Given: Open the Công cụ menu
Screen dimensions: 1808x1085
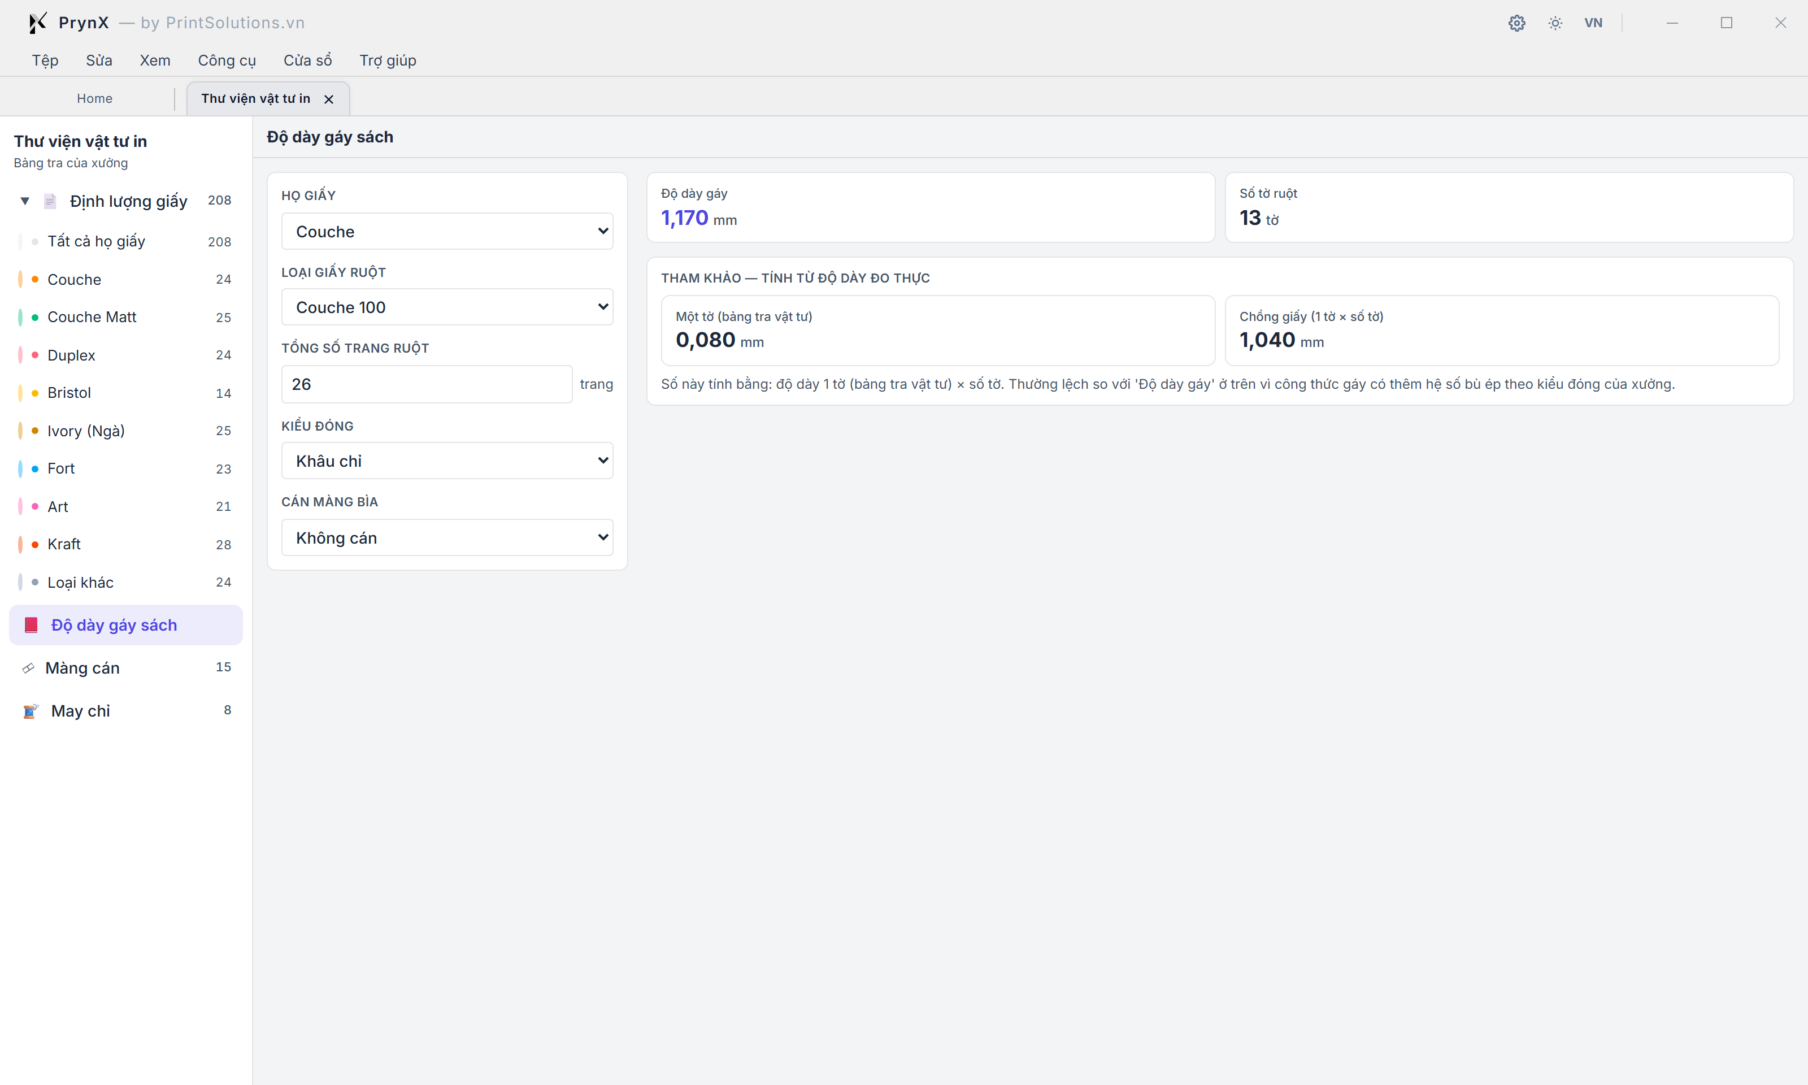Looking at the screenshot, I should pyautogui.click(x=227, y=60).
